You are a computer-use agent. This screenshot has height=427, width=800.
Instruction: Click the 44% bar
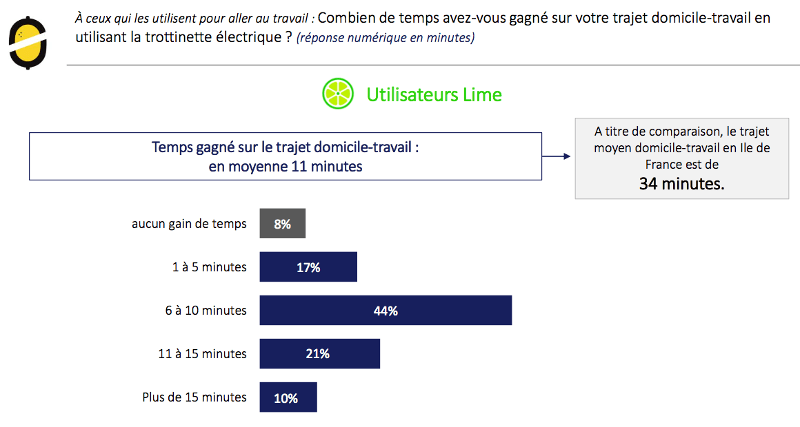tap(386, 311)
